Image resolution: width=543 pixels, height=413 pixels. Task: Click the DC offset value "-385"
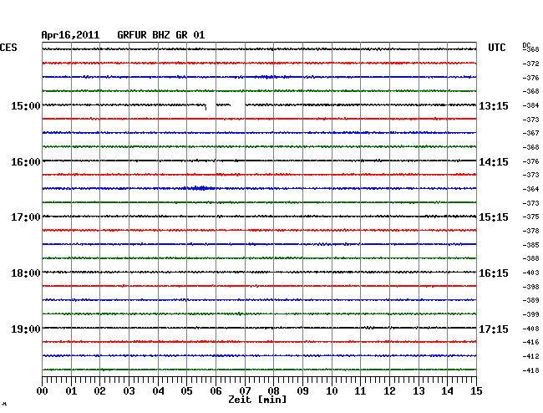[530, 245]
